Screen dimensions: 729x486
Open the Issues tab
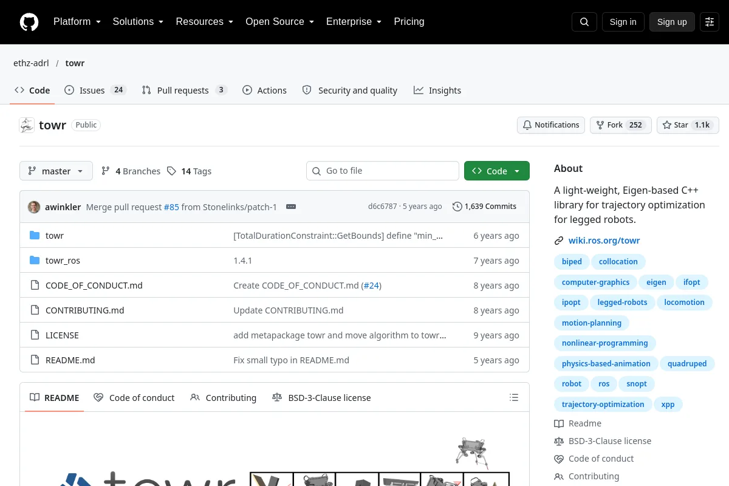pos(95,91)
